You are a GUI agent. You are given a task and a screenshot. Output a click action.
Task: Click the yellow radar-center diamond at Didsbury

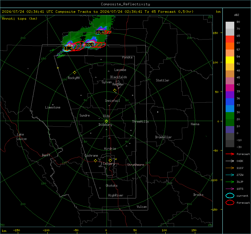tap(106, 121)
